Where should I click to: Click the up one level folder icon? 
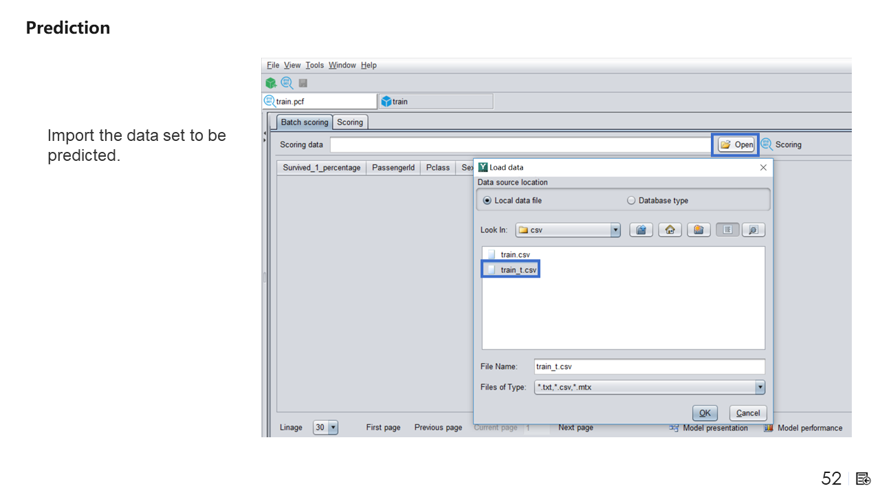click(641, 230)
